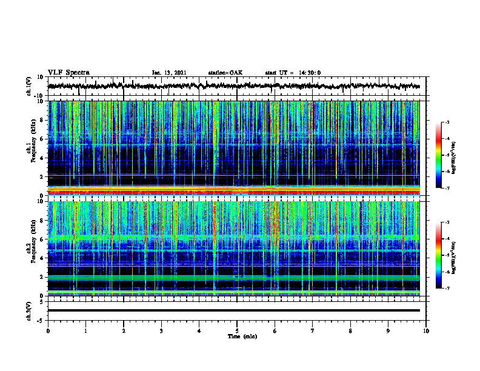Click the "9" minute tick label

(x=388, y=331)
